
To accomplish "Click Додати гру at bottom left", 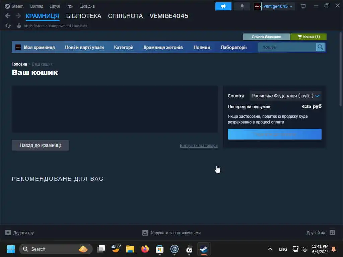I will pos(19,233).
